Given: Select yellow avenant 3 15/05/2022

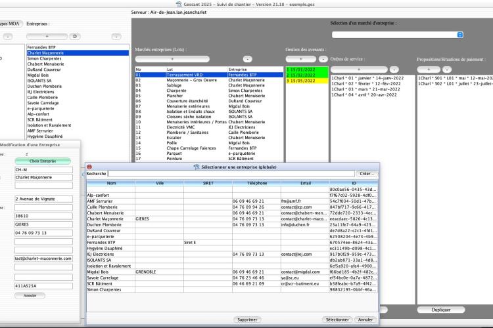Looking at the screenshot, I should pyautogui.click(x=307, y=81).
